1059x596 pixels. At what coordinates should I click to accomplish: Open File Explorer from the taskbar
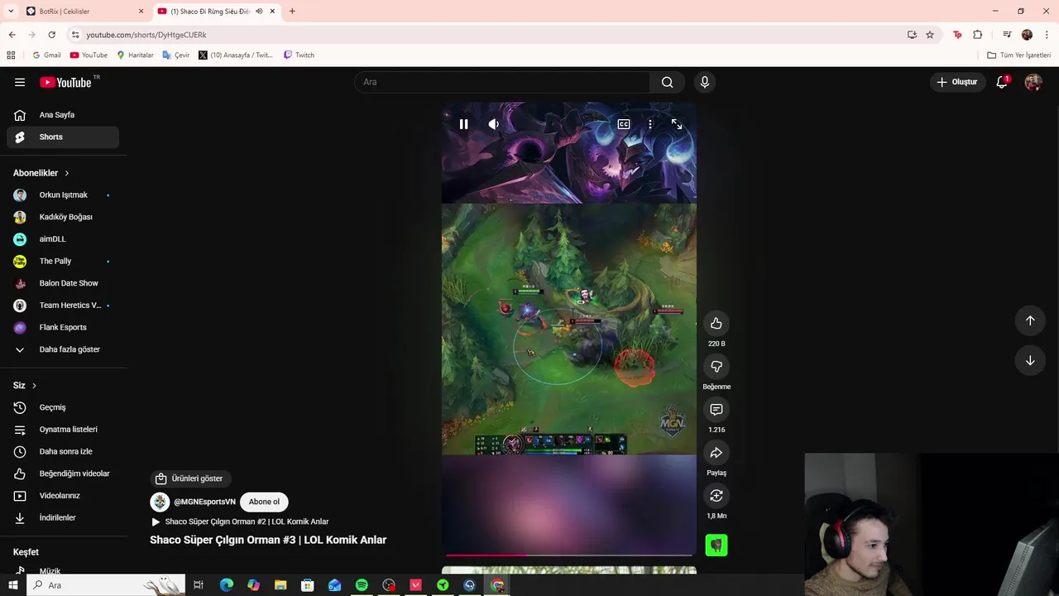[280, 585]
